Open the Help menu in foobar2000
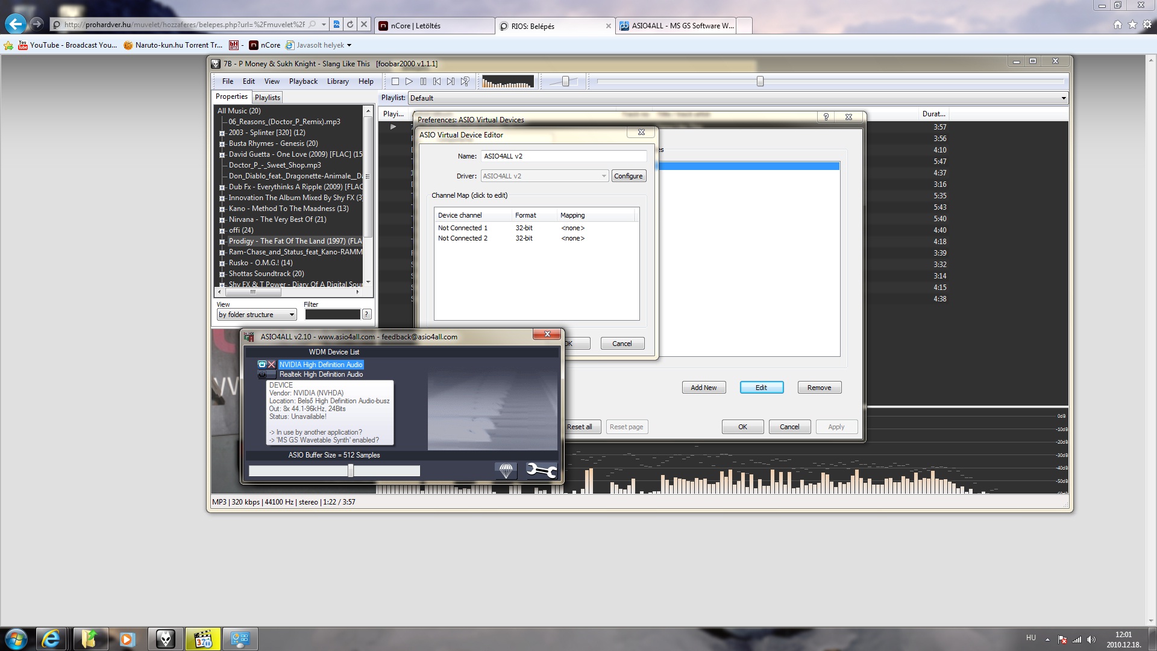The image size is (1157, 651). point(366,81)
